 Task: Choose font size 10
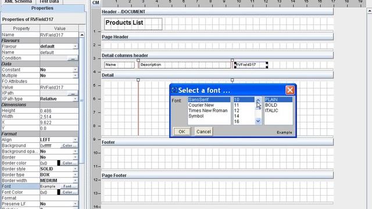pos(244,99)
